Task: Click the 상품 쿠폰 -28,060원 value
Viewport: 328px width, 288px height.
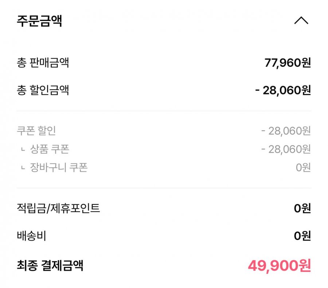Action: click(x=286, y=149)
